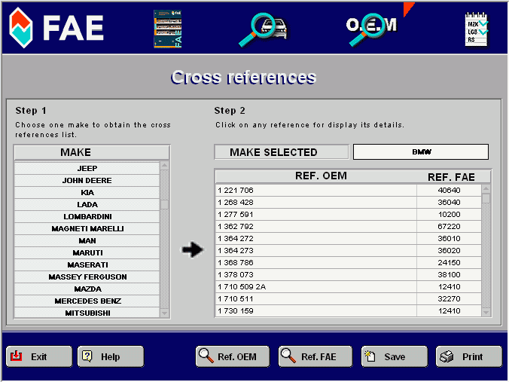This screenshot has width=509, height=382.
Task: Open OEM reference 1 378 073
Action: click(315, 274)
